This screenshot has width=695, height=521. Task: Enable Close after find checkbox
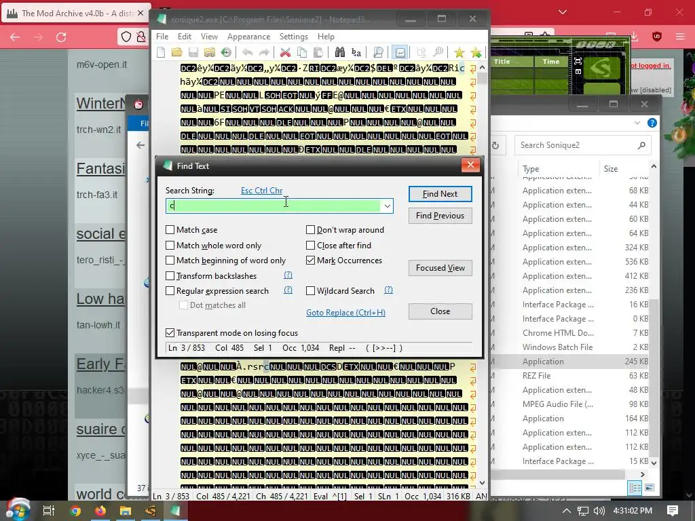[x=310, y=245]
